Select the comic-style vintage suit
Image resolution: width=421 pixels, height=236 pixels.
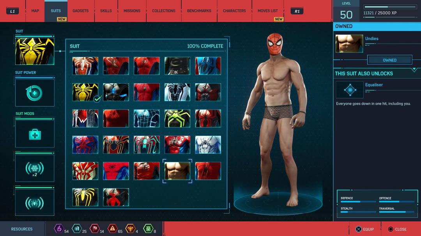[116, 171]
